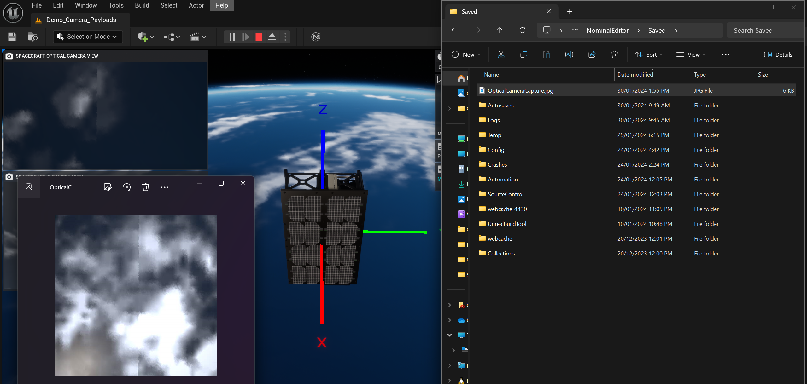Open the Sort options in Explorer
Image resolution: width=807 pixels, height=384 pixels.
coord(648,55)
